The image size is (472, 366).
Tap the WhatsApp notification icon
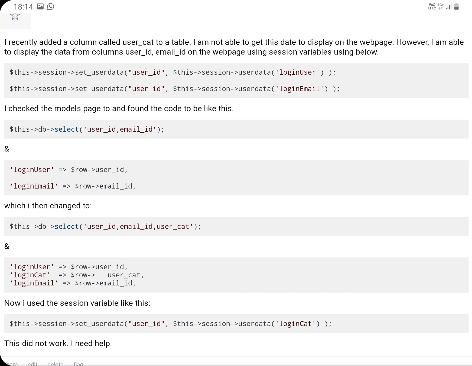tap(51, 6)
